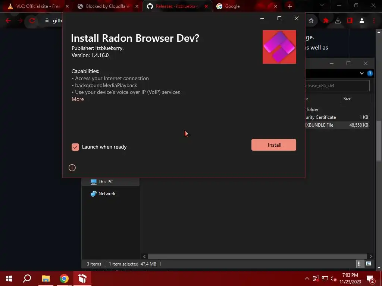Expand the More capabilities link
The image size is (382, 286).
[x=78, y=99]
